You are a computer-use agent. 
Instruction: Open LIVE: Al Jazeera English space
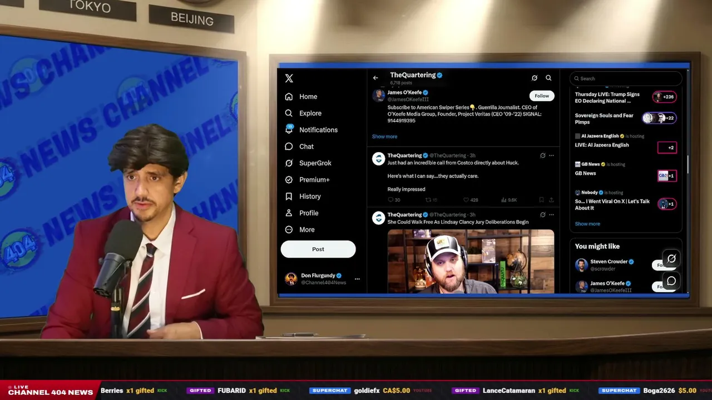[x=602, y=145]
